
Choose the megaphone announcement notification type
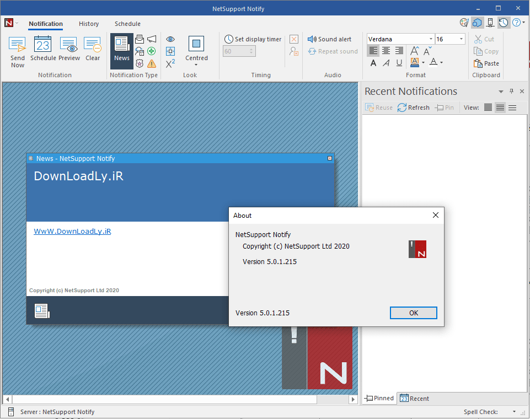tap(152, 39)
